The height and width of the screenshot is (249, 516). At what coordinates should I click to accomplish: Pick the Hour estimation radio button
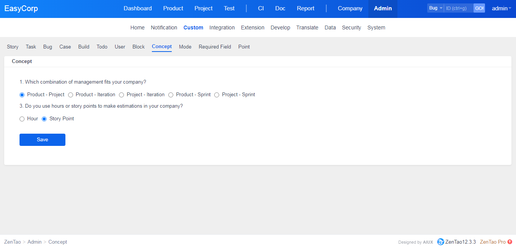coord(22,119)
